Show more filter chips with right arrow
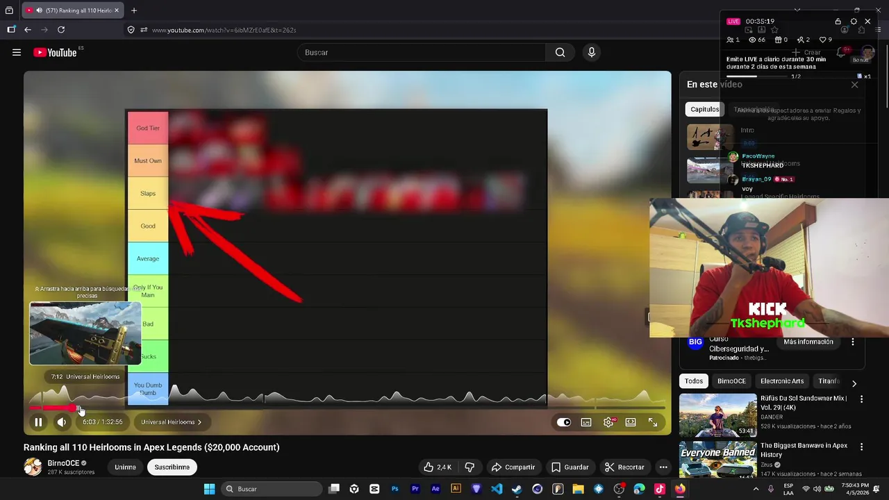Viewport: 889px width, 500px height. [854, 383]
